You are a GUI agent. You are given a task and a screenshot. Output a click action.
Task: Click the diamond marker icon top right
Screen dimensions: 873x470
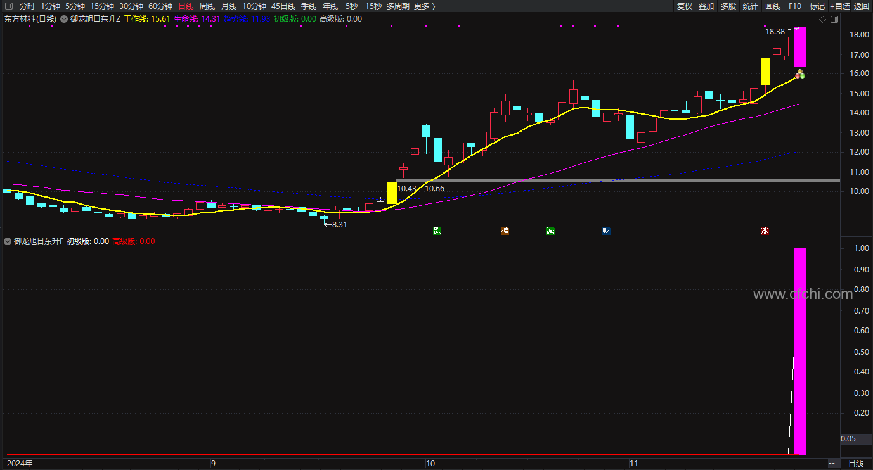click(822, 19)
